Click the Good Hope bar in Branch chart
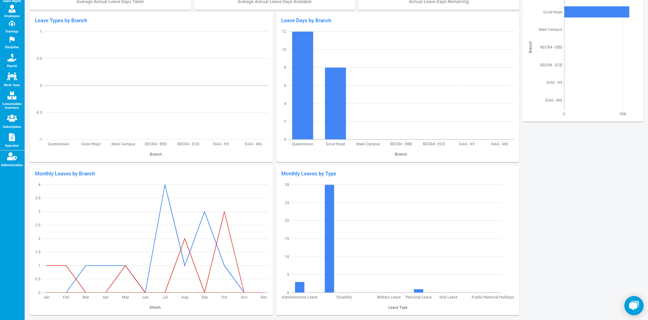The height and width of the screenshot is (320, 648). [x=597, y=12]
